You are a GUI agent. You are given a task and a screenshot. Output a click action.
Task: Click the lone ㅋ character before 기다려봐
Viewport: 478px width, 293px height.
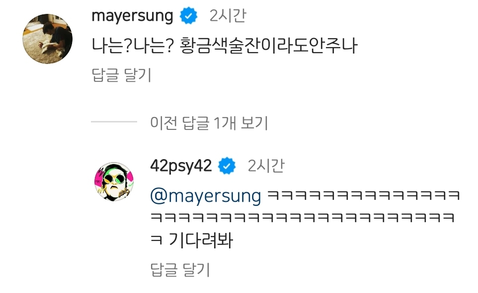tap(157, 240)
